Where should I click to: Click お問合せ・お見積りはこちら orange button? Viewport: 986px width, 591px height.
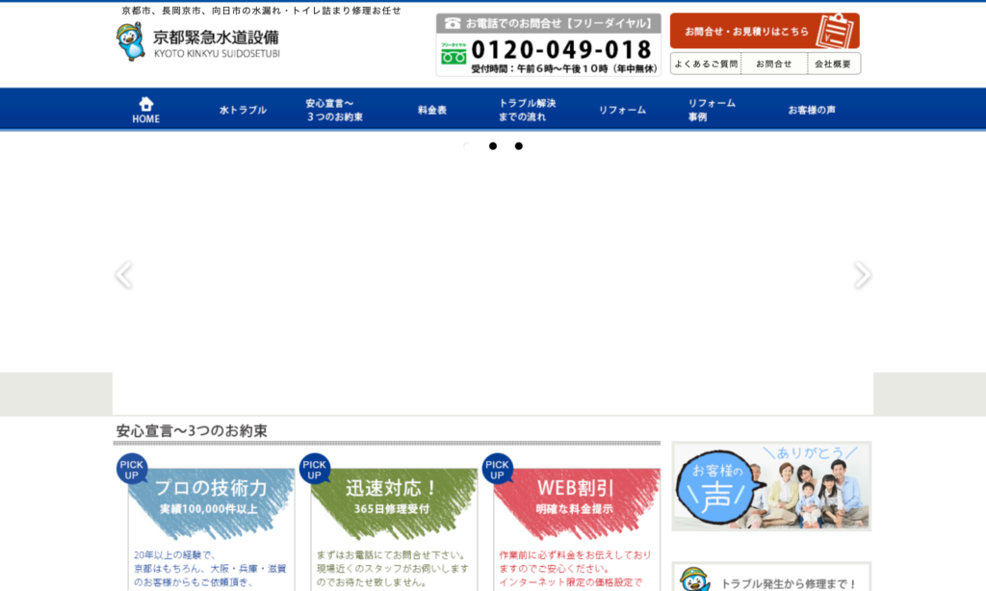[765, 31]
